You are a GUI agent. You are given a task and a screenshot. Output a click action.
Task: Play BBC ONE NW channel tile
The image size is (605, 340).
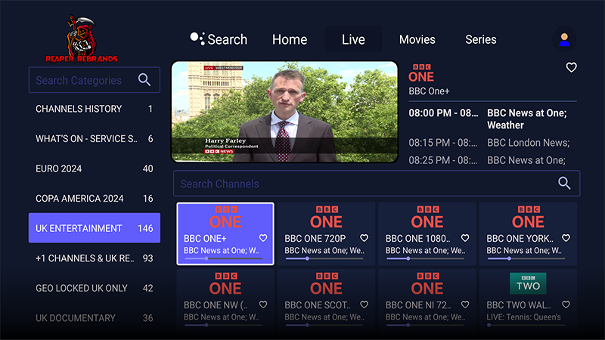tap(225, 300)
